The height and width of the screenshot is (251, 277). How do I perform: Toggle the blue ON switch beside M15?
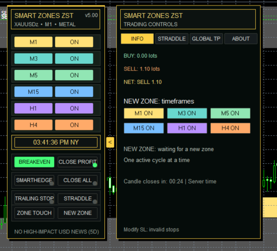74,92
